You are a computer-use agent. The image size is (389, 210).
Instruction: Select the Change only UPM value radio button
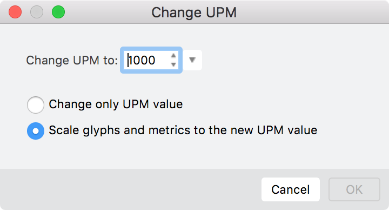[x=36, y=104]
